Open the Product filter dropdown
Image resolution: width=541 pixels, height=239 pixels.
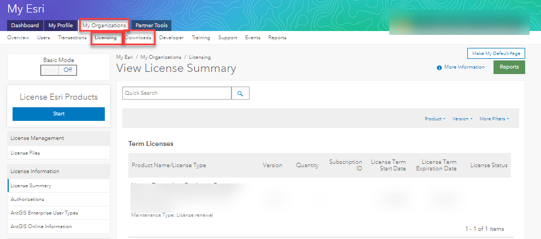click(x=435, y=119)
